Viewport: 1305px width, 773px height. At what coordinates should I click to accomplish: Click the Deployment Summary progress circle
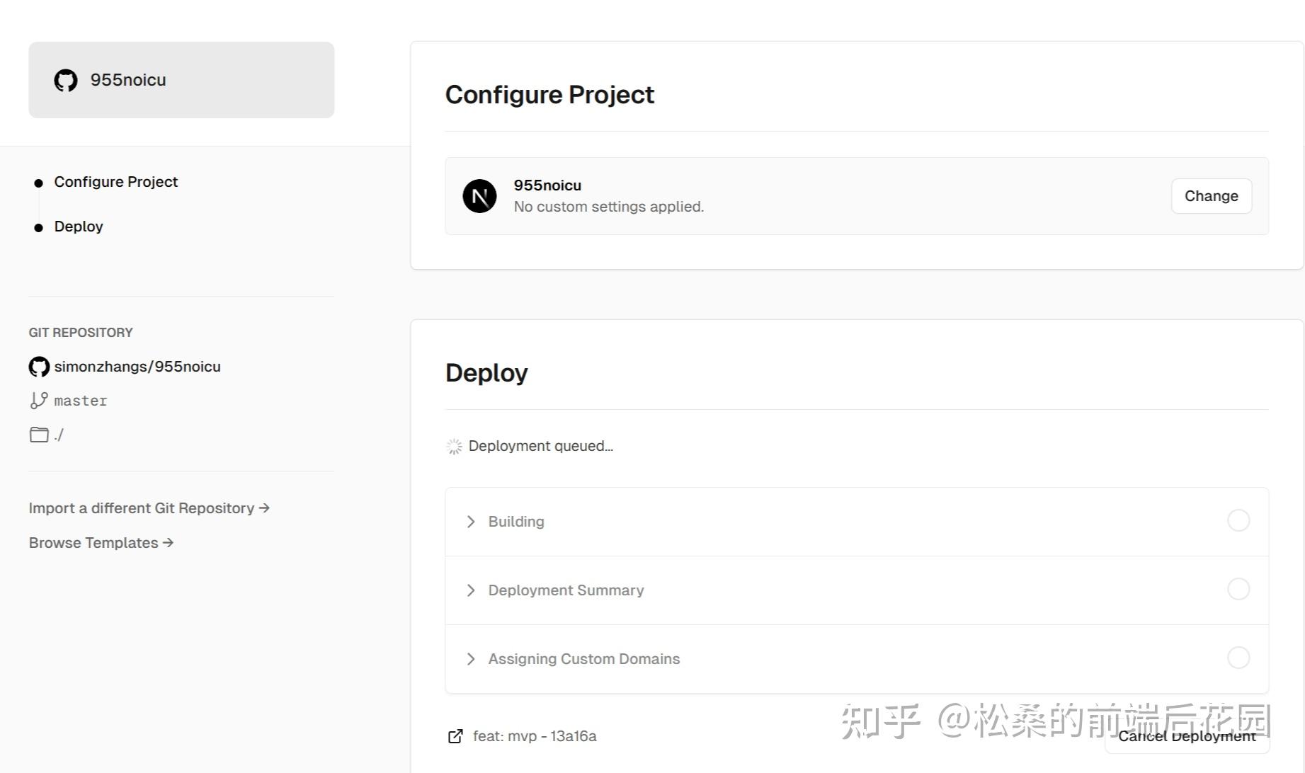pyautogui.click(x=1238, y=589)
